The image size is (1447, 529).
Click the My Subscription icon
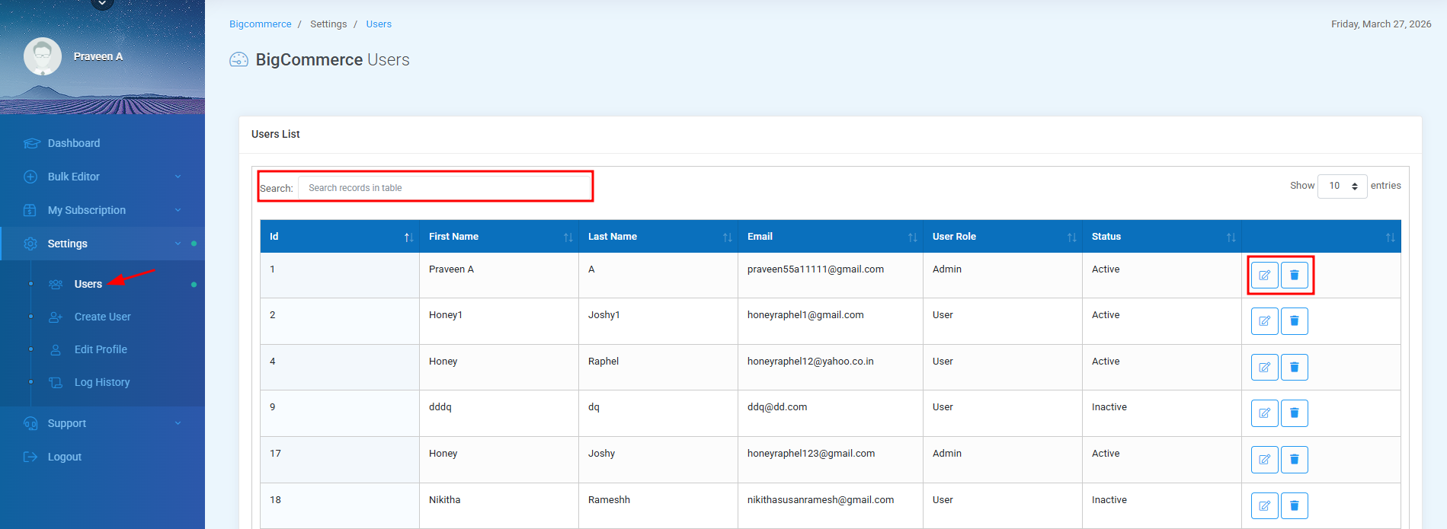tap(30, 210)
